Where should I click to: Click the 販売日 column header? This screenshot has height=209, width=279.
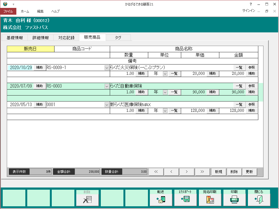[x=31, y=49]
